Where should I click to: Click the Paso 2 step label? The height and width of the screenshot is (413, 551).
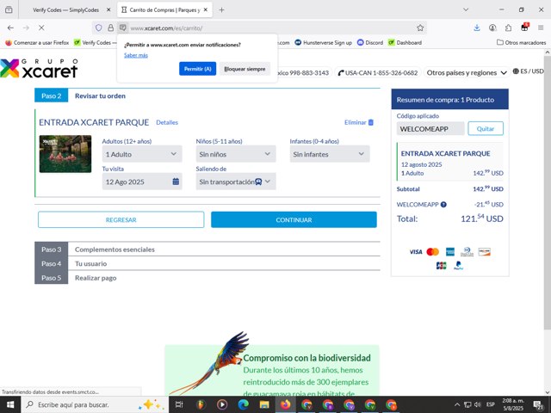click(x=52, y=96)
